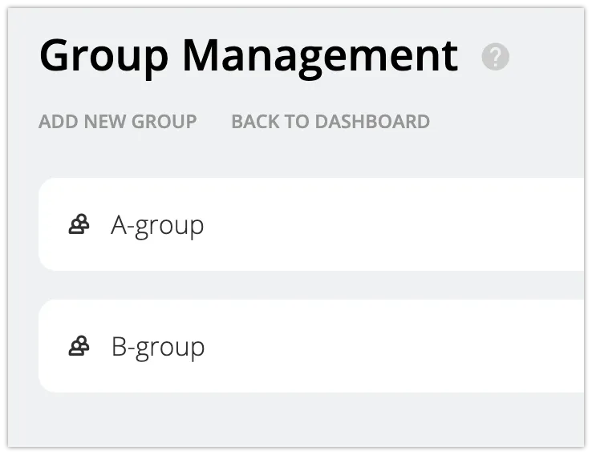This screenshot has width=592, height=455.
Task: Click the B-group people icon
Action: click(x=79, y=347)
